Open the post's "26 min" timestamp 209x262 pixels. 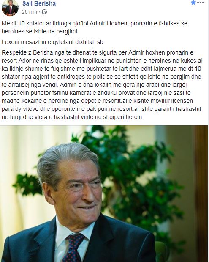tap(29, 12)
